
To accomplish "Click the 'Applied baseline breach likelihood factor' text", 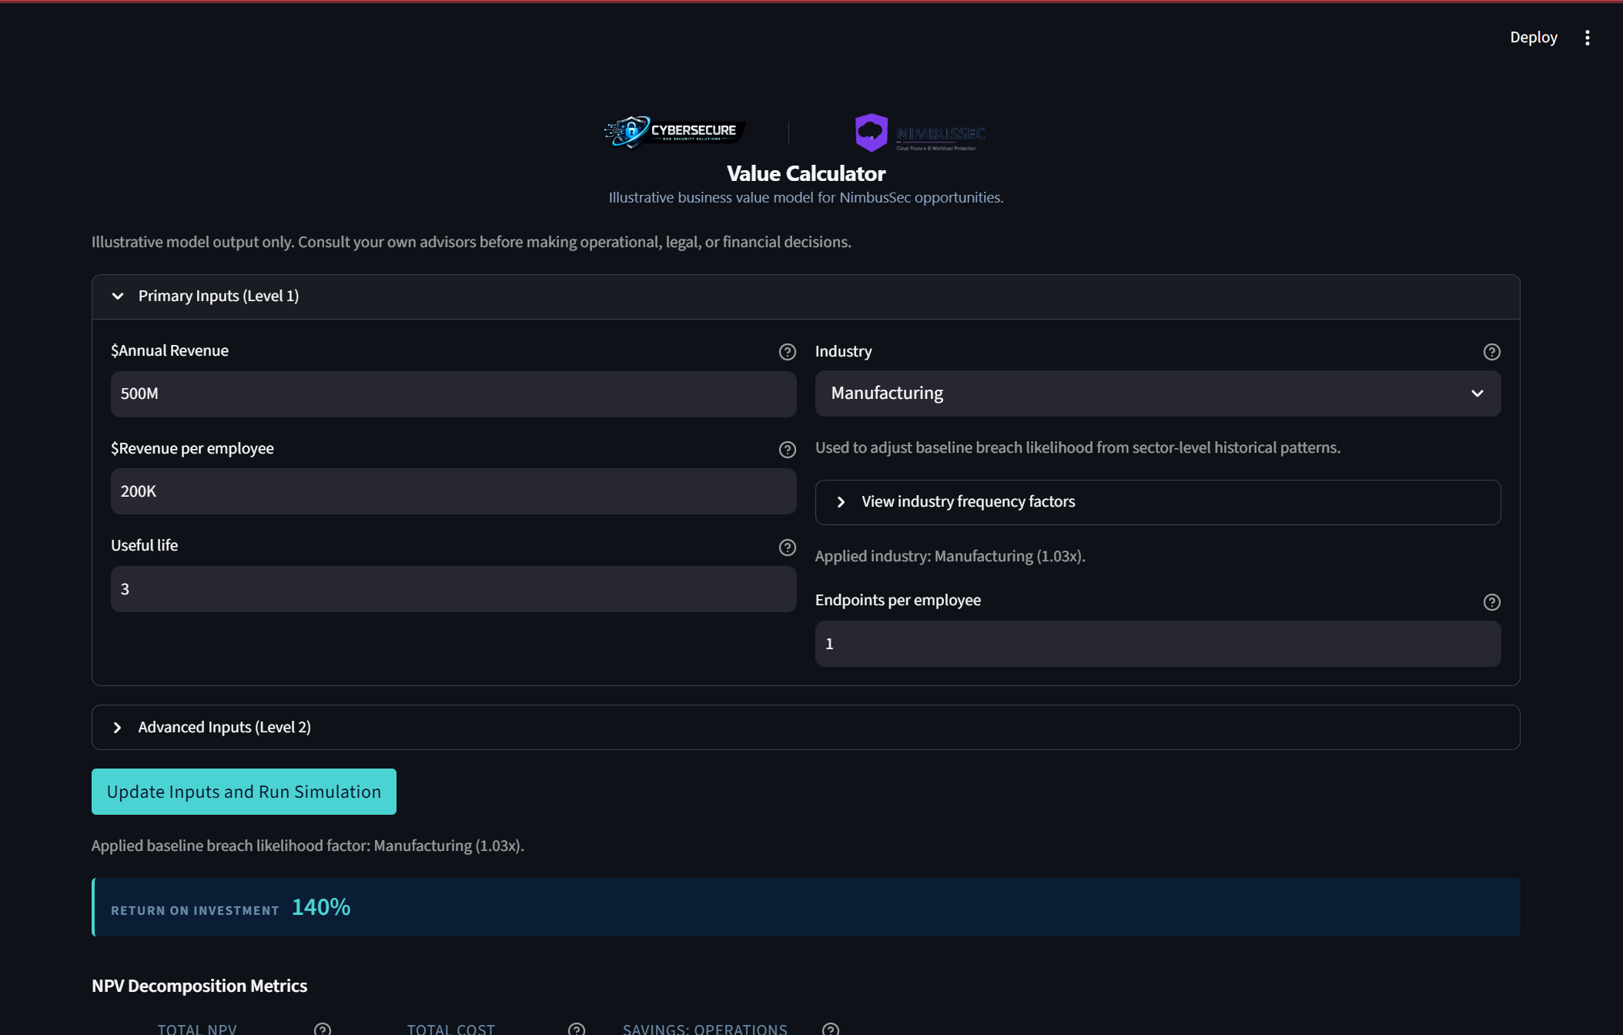I will pyautogui.click(x=308, y=846).
